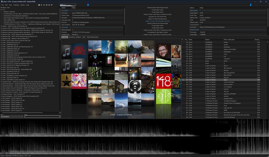
Task: Select the green circular logo album cover
Action: tap(163, 96)
